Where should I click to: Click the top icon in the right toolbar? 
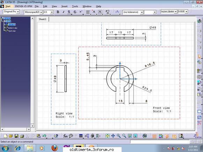tap(200, 21)
